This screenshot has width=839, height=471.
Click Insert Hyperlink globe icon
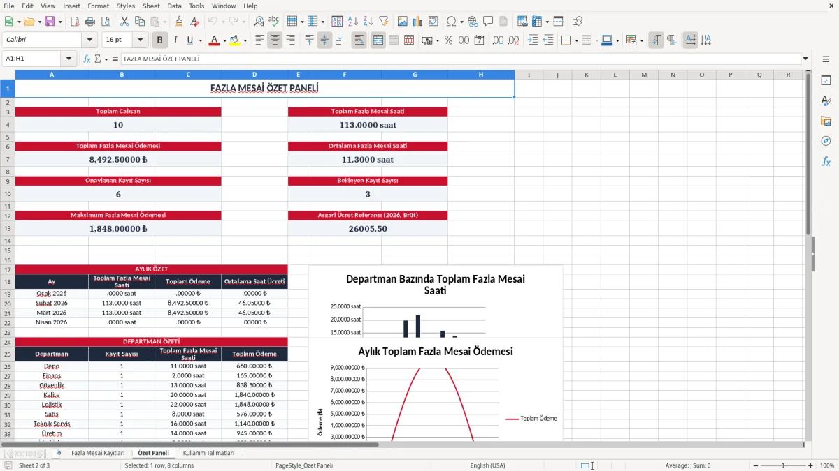(473, 22)
